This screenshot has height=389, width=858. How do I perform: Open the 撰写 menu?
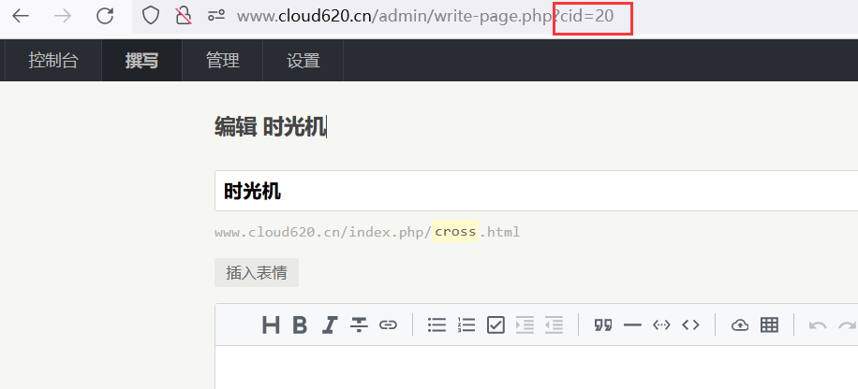click(x=141, y=60)
